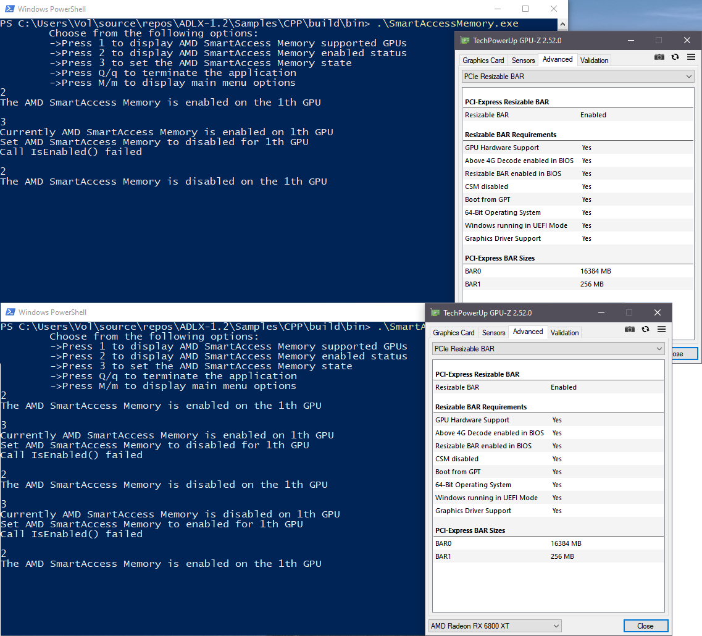Click the refresh icon in upper GPU-Z window
Image resolution: width=702 pixels, height=636 pixels.
coord(675,57)
